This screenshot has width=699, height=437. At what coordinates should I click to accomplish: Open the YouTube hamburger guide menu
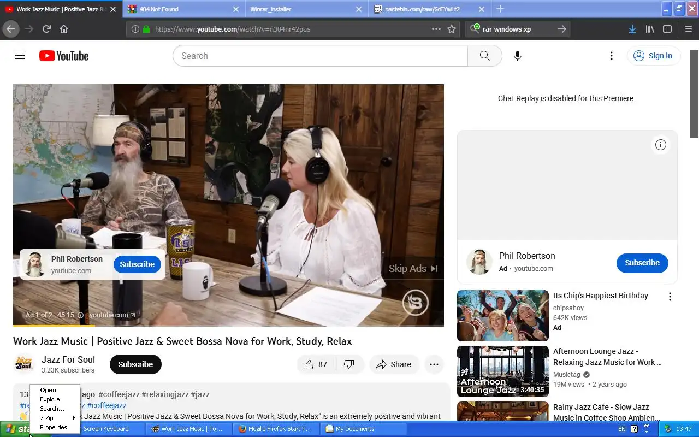coord(20,56)
